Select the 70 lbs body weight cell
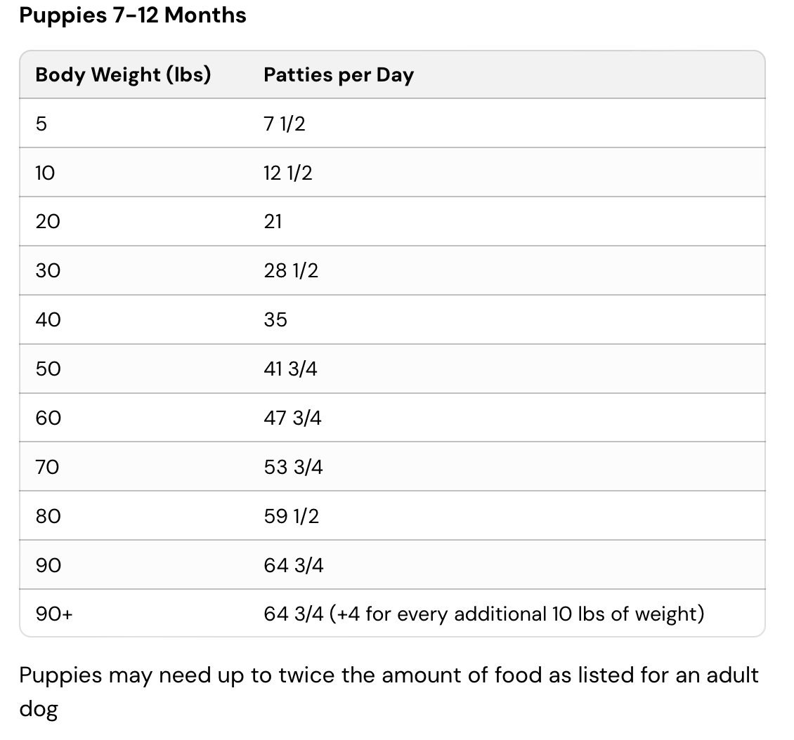 point(48,468)
